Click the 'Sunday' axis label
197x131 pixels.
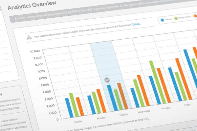[78, 122]
